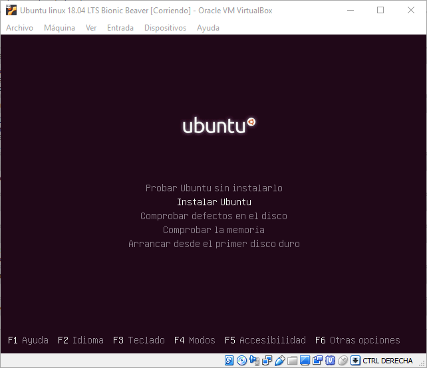The height and width of the screenshot is (368, 427).
Task: Open the Ver menu
Action: [x=91, y=28]
